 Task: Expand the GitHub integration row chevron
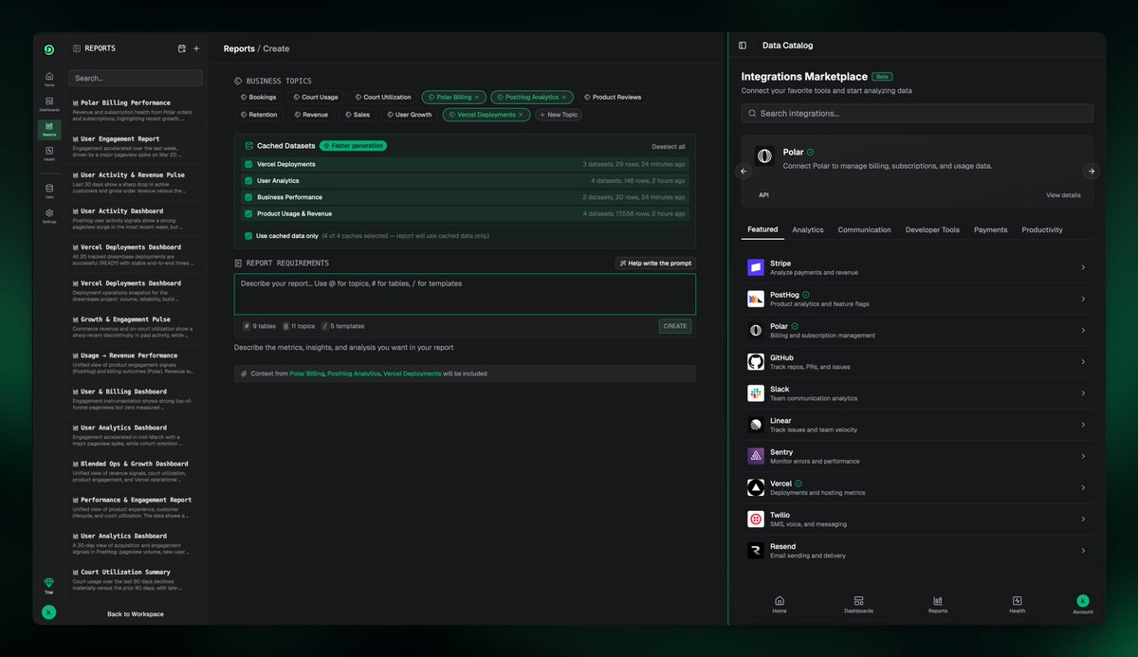point(1083,361)
